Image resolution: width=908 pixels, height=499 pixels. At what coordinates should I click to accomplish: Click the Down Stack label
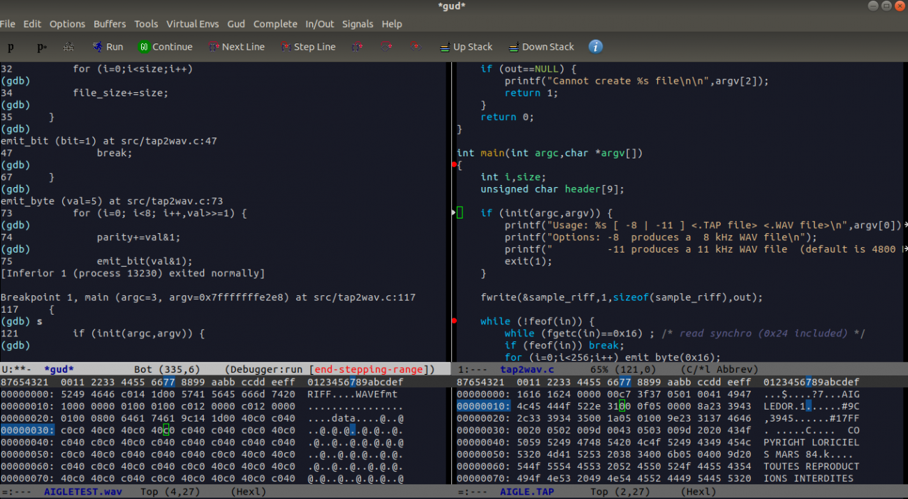pos(548,47)
